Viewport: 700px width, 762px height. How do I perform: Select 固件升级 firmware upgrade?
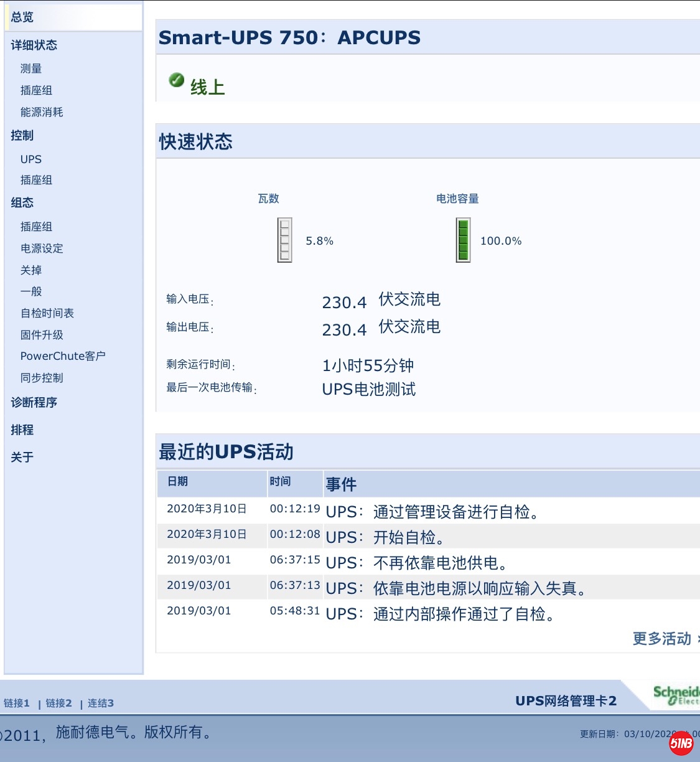click(x=42, y=335)
